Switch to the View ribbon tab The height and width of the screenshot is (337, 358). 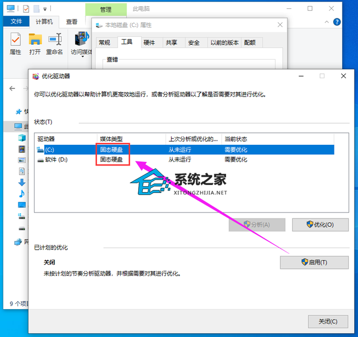pyautogui.click(x=72, y=22)
